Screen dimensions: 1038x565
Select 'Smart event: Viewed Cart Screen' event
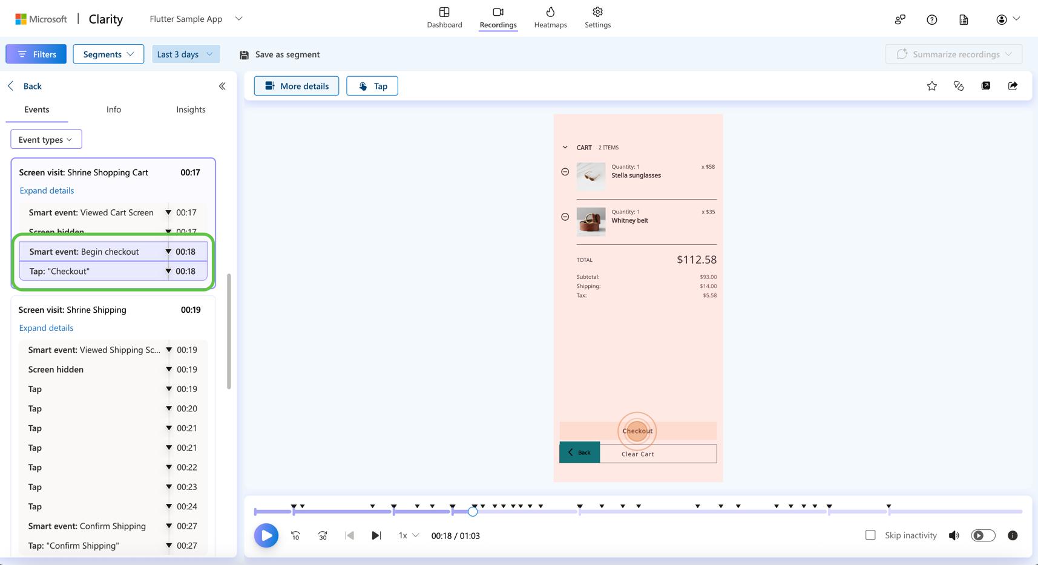point(113,212)
